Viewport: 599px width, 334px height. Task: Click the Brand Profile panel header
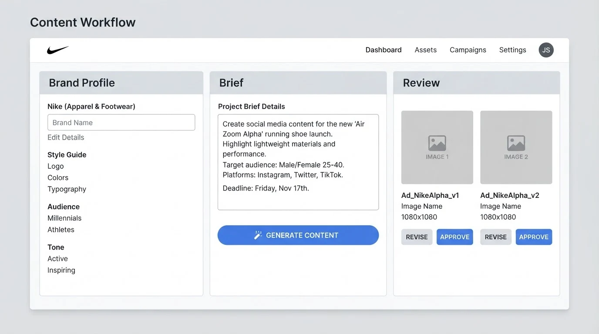point(121,83)
